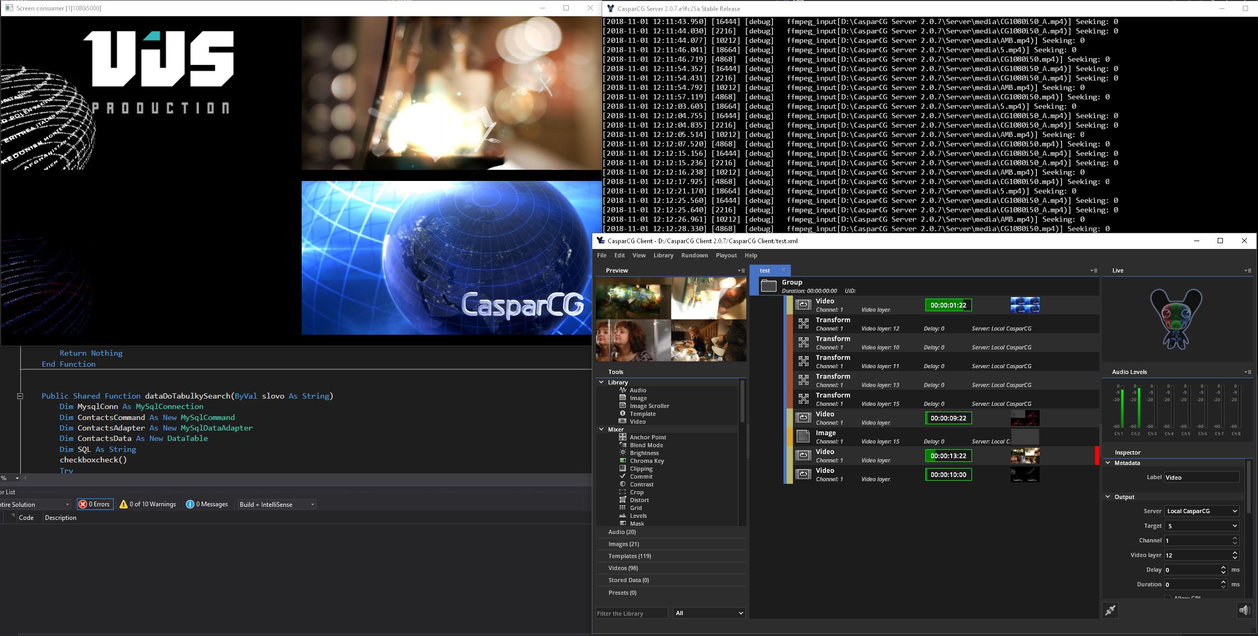Viewport: 1258px width, 636px height.
Task: Open the Library menu in CasparCG Client
Action: (663, 255)
